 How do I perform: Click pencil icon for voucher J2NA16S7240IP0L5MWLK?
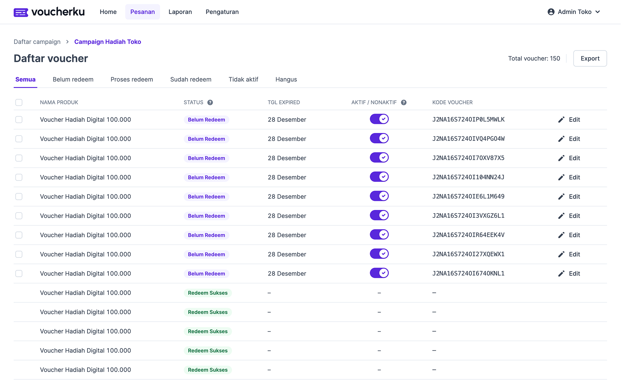point(561,120)
